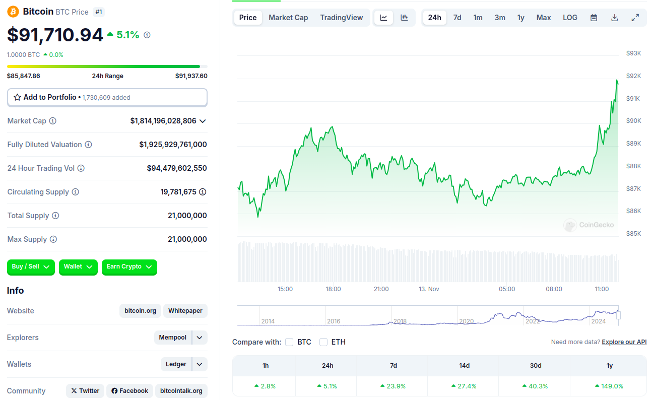653x400 pixels.
Task: Click the 14d 27.4% performance cell
Action: (464, 386)
